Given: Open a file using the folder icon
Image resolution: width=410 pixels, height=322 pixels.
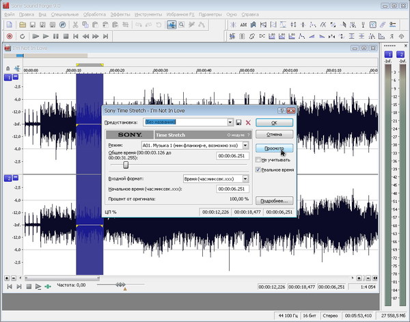Looking at the screenshot, I should (x=23, y=25).
